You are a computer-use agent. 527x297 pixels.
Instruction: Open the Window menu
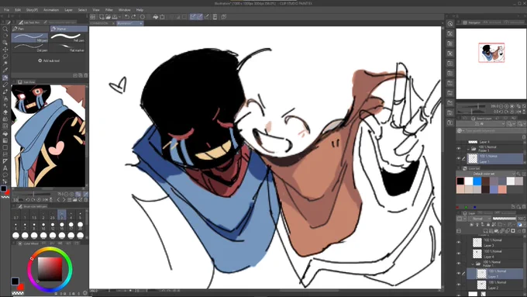click(124, 10)
